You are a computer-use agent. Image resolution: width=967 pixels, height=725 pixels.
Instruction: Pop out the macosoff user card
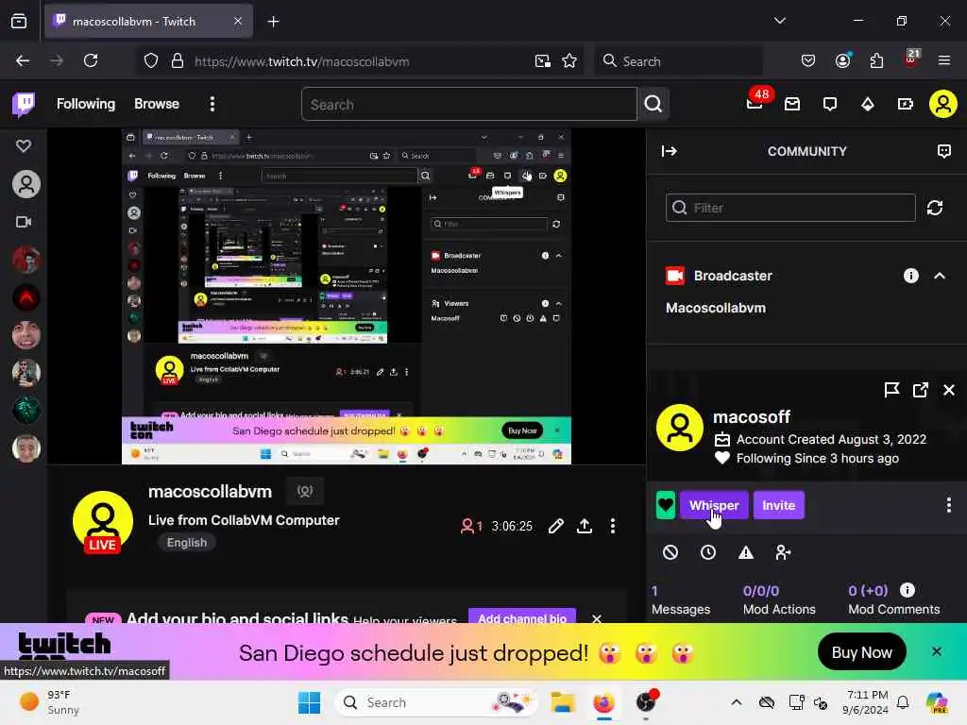coord(921,390)
